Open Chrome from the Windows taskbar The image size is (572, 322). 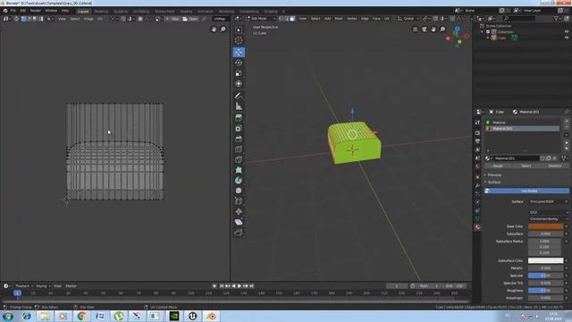point(81,316)
